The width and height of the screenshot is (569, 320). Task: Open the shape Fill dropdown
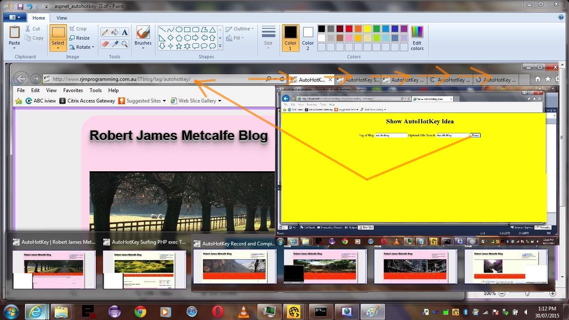point(235,38)
